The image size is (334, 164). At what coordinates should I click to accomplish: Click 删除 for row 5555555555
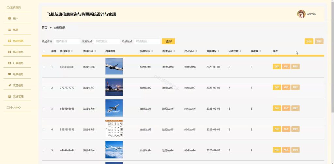click(x=296, y=129)
